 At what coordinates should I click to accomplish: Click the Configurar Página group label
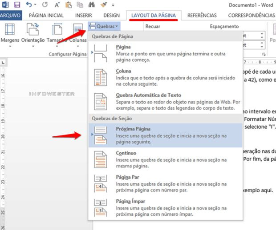tap(68, 54)
